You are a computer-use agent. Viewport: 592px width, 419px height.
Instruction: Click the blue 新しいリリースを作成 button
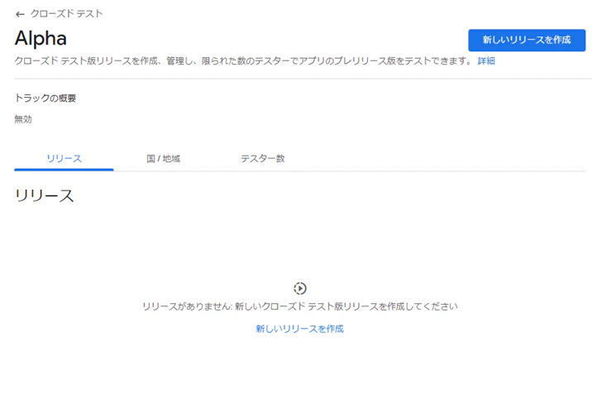click(527, 40)
